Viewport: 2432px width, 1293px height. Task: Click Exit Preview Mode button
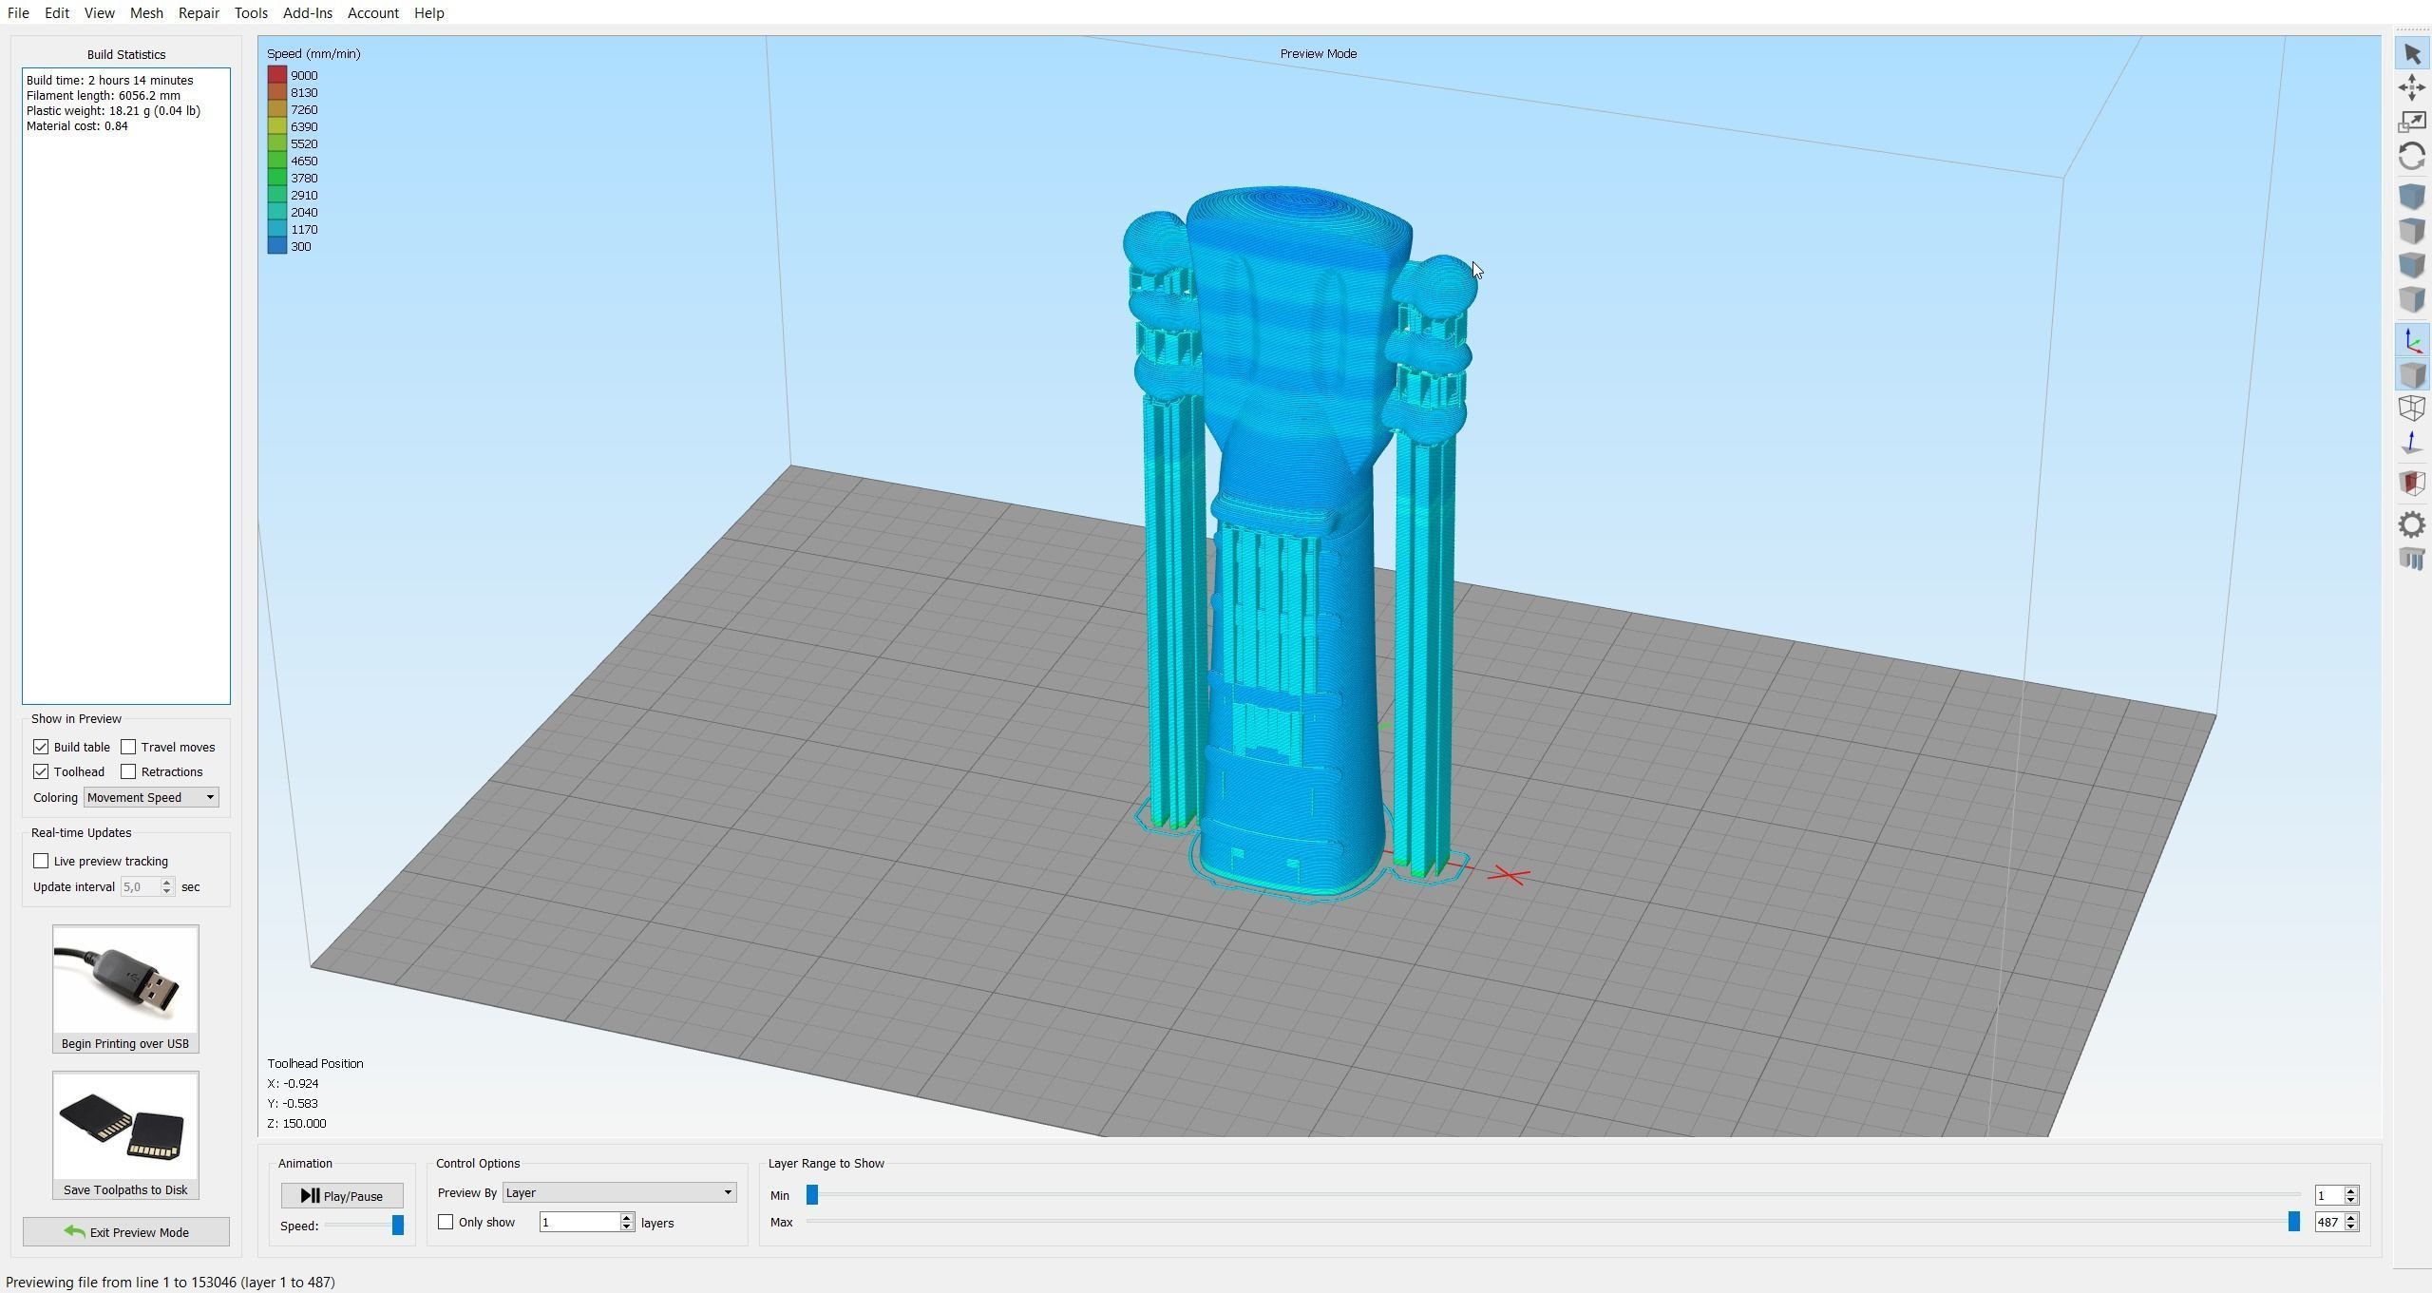pos(126,1232)
